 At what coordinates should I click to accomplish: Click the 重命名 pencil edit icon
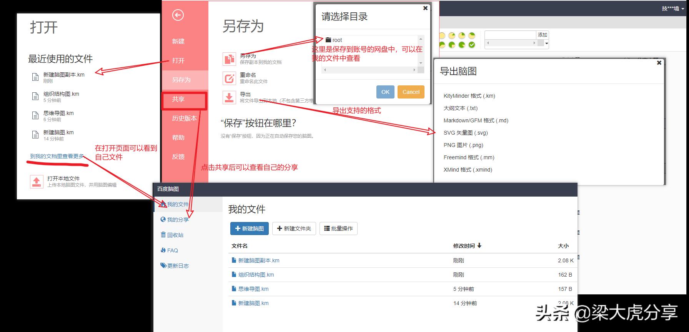point(229,78)
